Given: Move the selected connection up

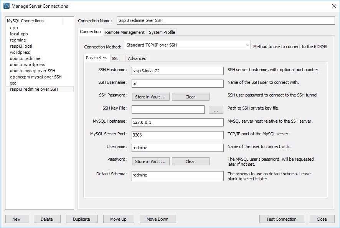Looking at the screenshot, I should pos(118,219).
